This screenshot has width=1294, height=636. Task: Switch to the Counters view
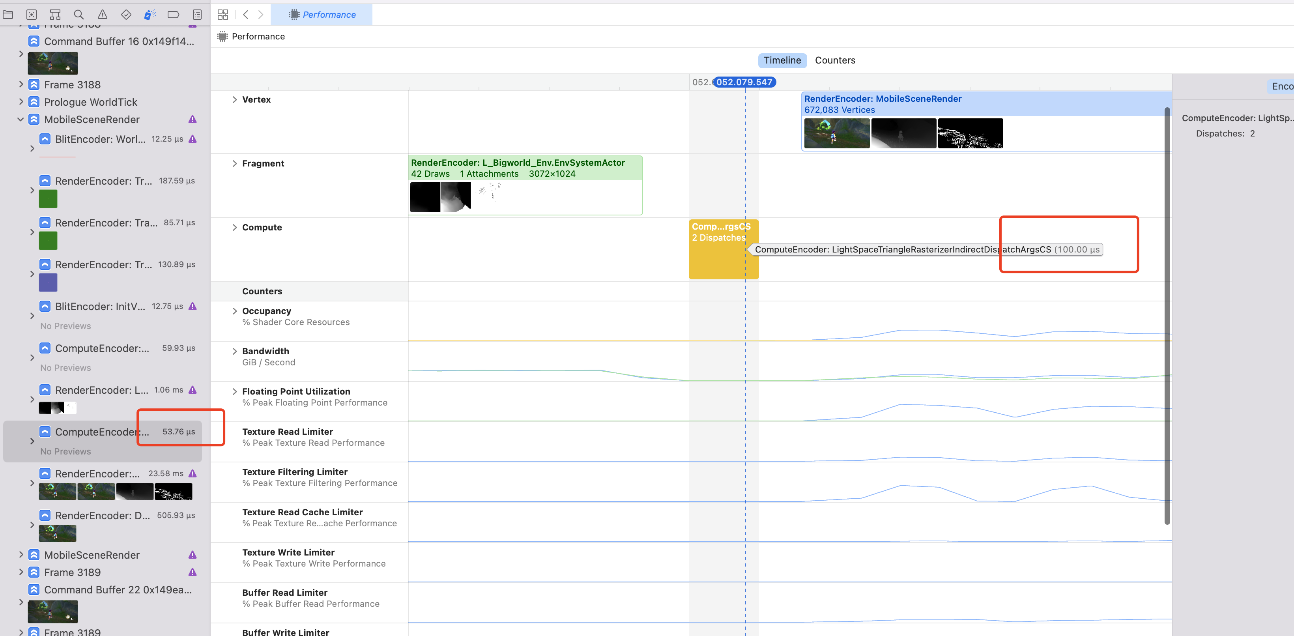pyautogui.click(x=835, y=60)
